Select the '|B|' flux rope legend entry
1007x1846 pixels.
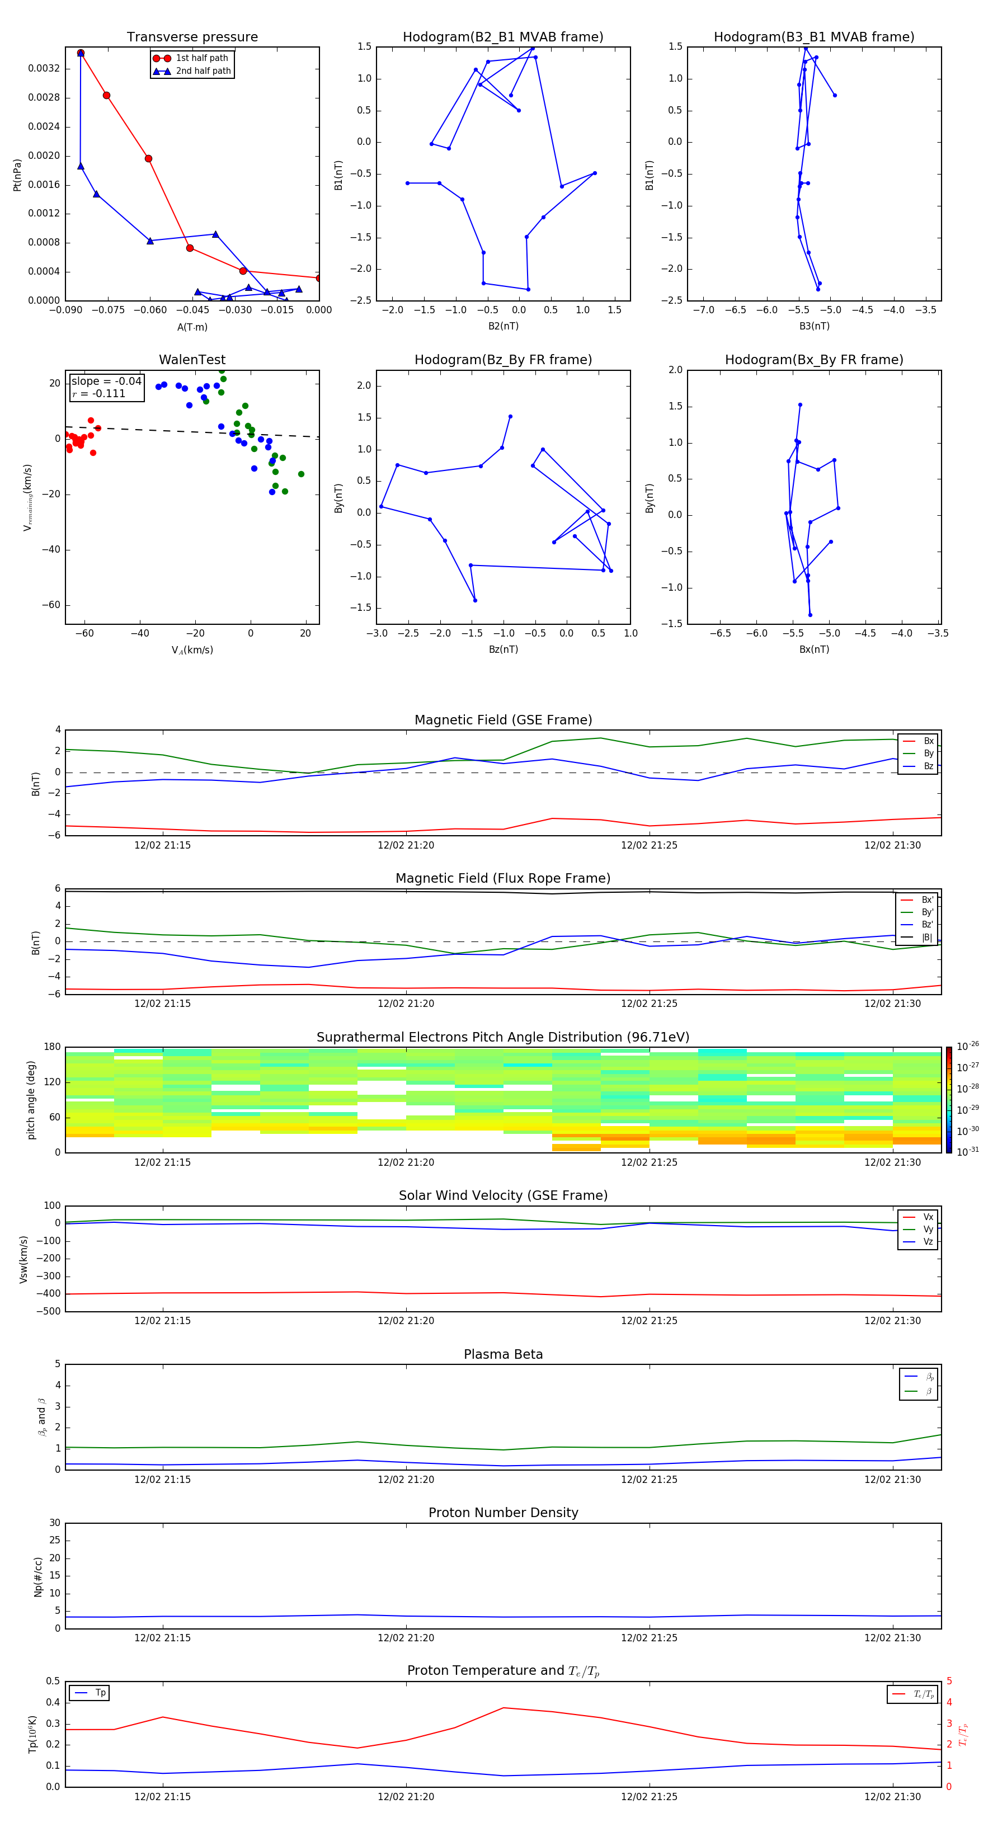918,938
